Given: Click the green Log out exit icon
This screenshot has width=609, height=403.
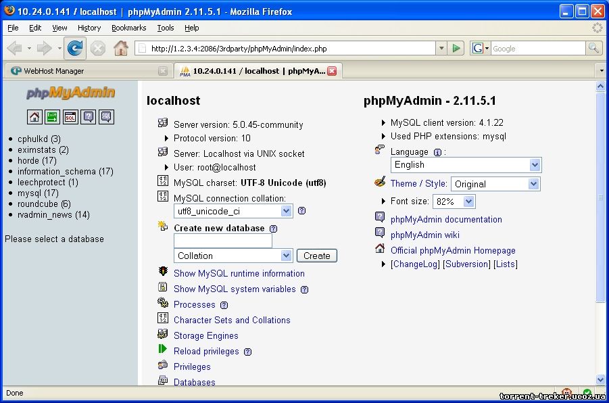Looking at the screenshot, I should click(53, 116).
